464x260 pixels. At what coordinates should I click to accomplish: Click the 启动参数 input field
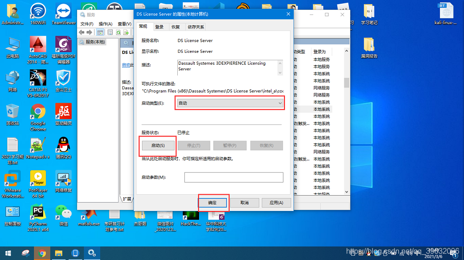click(x=233, y=177)
